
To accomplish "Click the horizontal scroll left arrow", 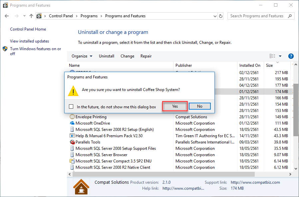I will pos(70,174).
